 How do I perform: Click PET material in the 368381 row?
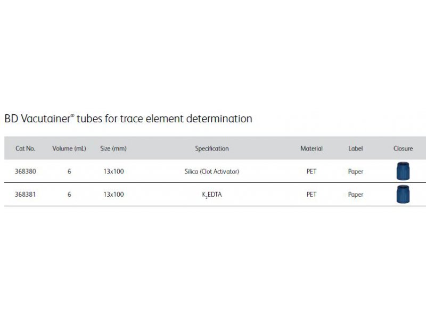coord(312,195)
